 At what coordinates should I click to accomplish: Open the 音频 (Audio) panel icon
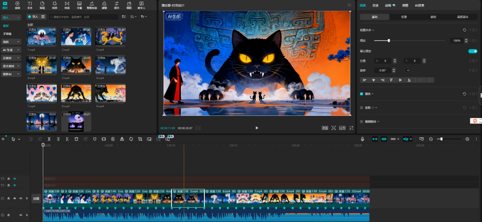tap(17, 5)
